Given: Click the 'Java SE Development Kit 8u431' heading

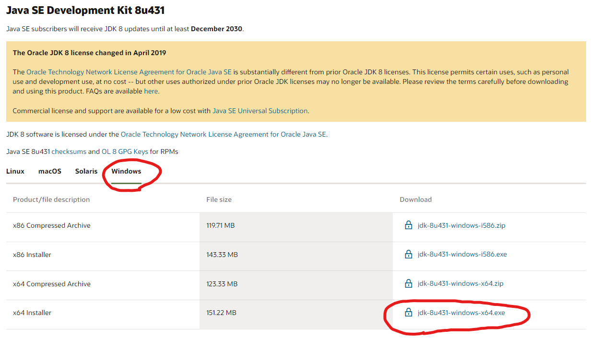Looking at the screenshot, I should 85,10.
